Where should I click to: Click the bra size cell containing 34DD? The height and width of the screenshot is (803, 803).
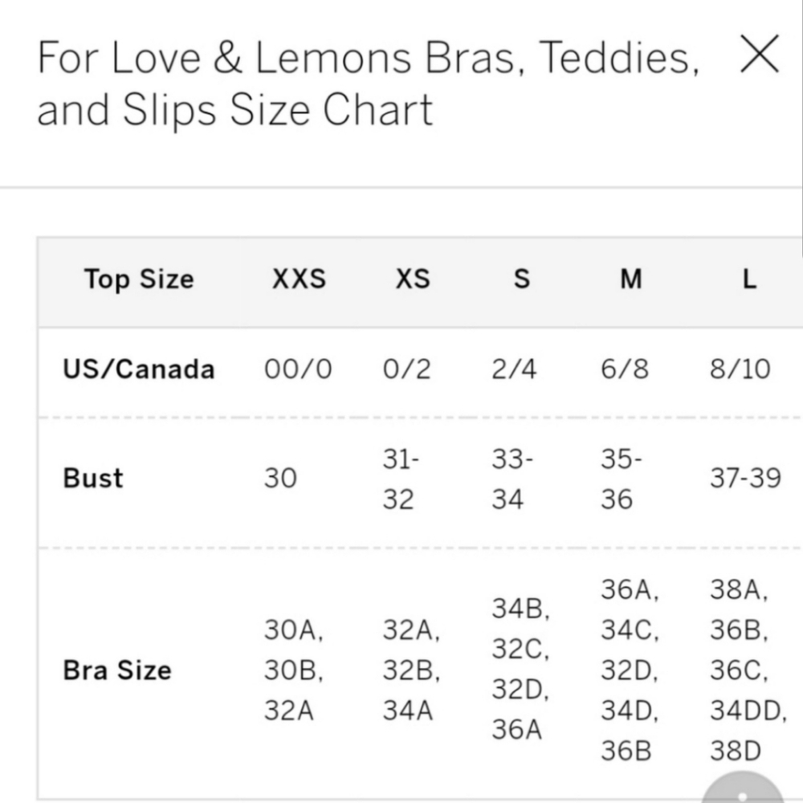click(748, 670)
